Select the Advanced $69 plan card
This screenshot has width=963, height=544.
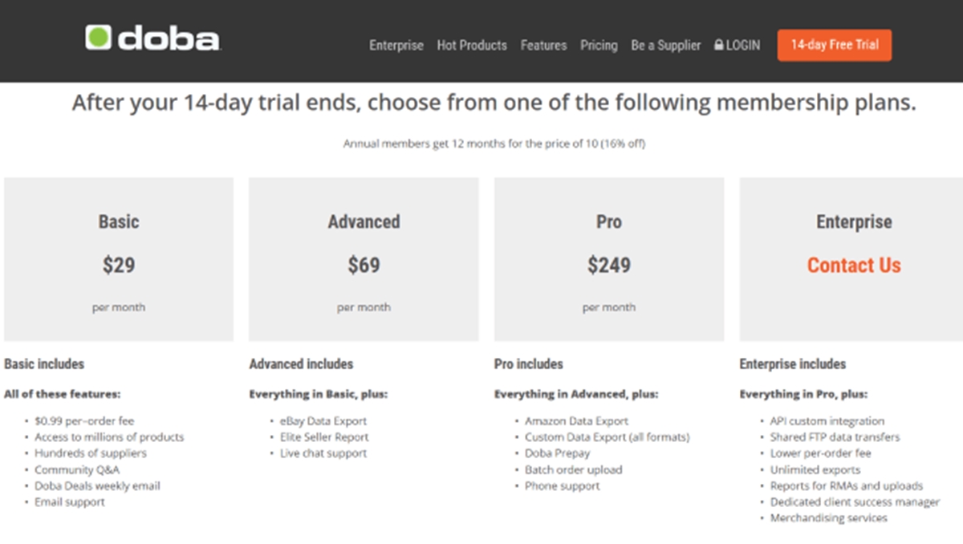click(x=364, y=259)
